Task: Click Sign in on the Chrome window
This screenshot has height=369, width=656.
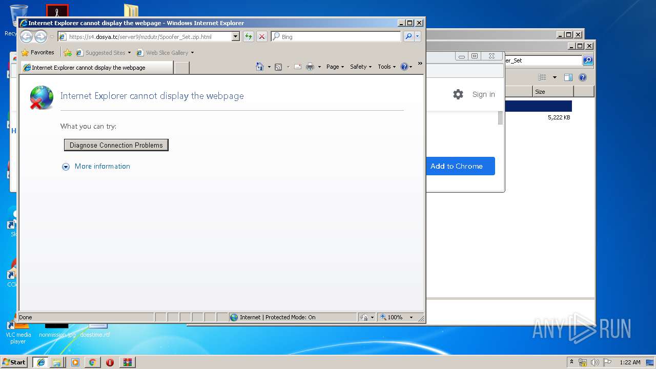Action: pos(484,94)
